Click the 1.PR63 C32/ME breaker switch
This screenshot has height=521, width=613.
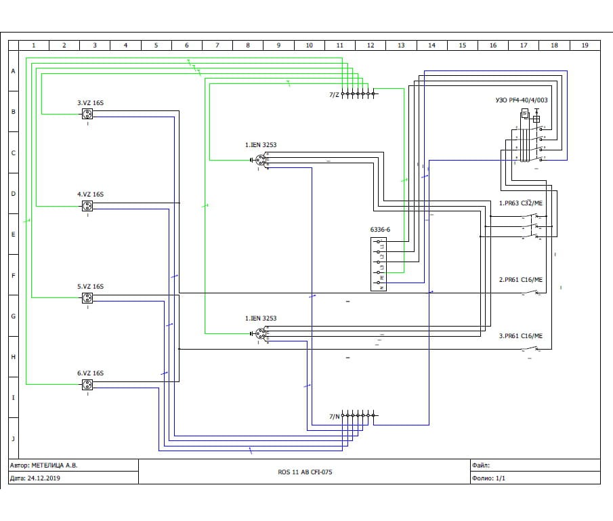(532, 226)
